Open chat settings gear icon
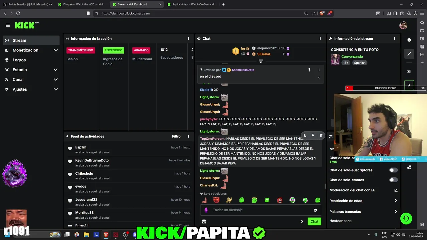This screenshot has width=427, height=240. point(302,221)
